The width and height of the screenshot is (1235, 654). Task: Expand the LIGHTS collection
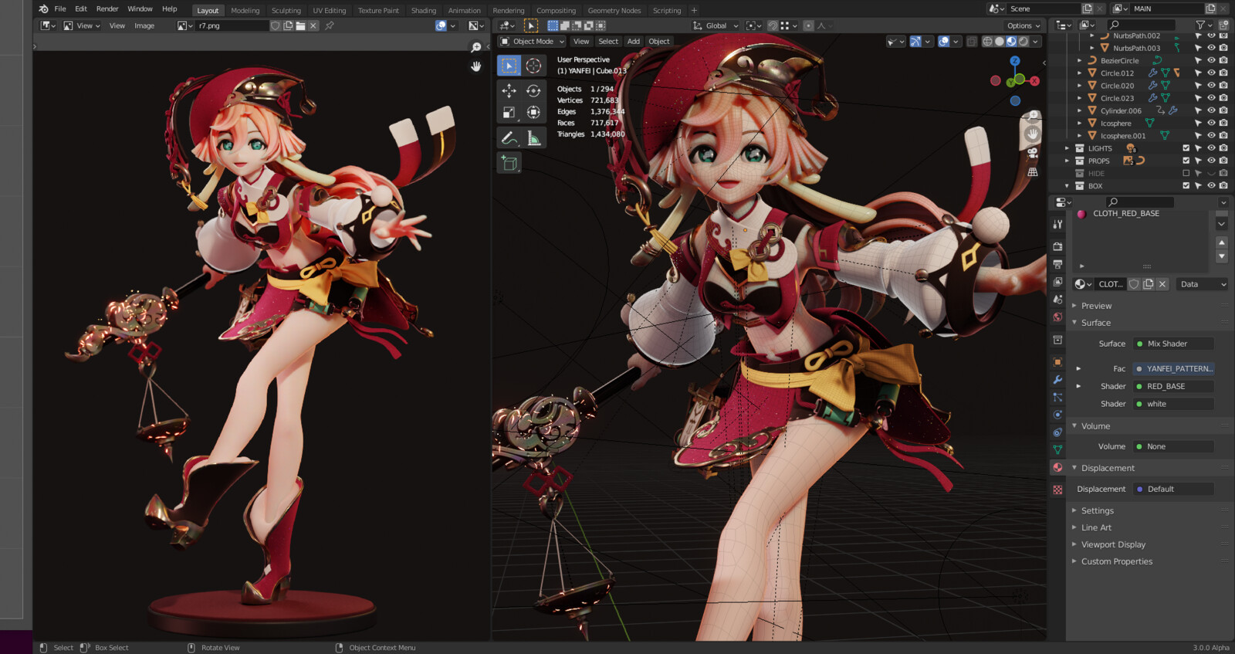coord(1068,148)
